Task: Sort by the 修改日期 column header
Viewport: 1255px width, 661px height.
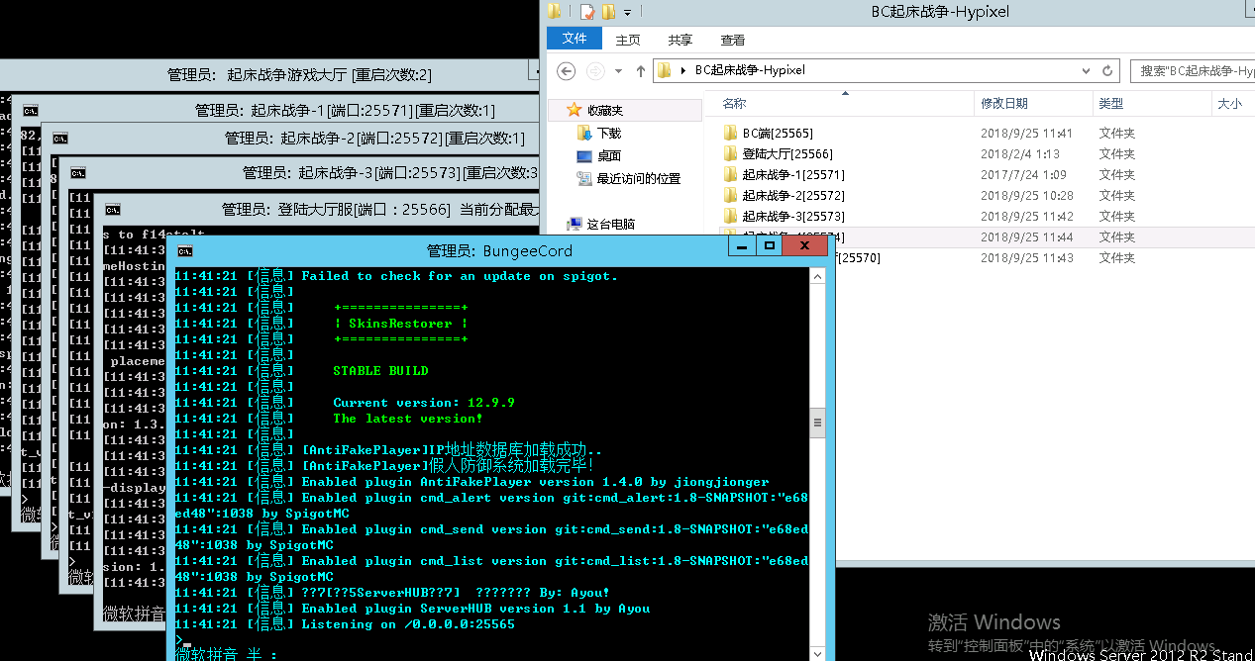Action: (1004, 103)
